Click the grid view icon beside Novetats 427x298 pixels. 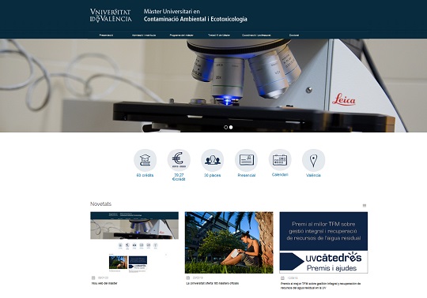tap(365, 206)
